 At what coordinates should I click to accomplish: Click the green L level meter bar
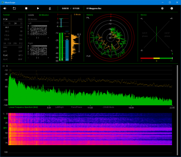[x=60, y=47]
